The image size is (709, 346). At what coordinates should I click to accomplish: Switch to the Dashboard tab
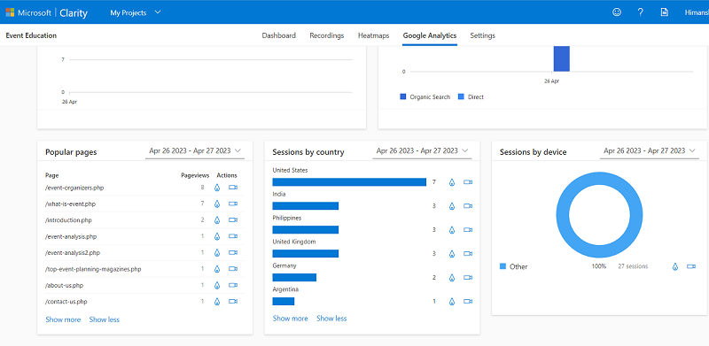[x=279, y=35]
